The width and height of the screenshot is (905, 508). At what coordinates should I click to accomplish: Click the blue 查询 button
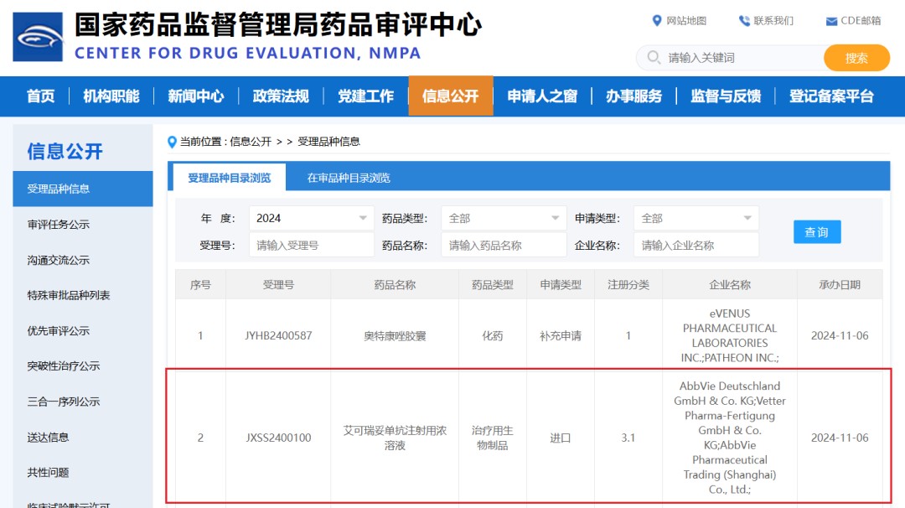pos(816,232)
